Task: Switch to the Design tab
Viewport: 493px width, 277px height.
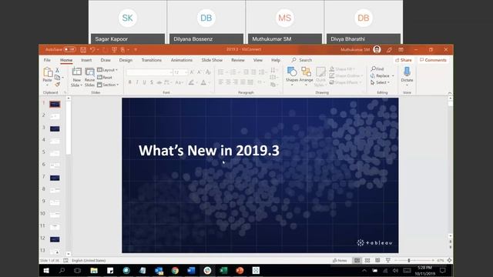Action: tap(126, 60)
